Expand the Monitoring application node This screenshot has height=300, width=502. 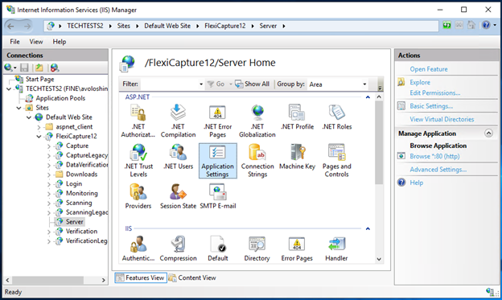(x=49, y=194)
